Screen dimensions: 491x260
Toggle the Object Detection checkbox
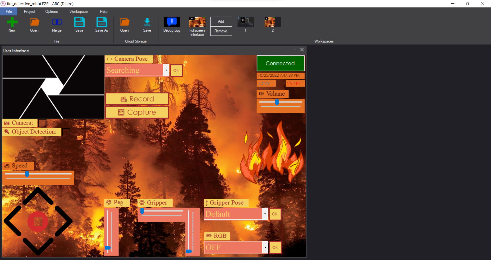(x=66, y=132)
